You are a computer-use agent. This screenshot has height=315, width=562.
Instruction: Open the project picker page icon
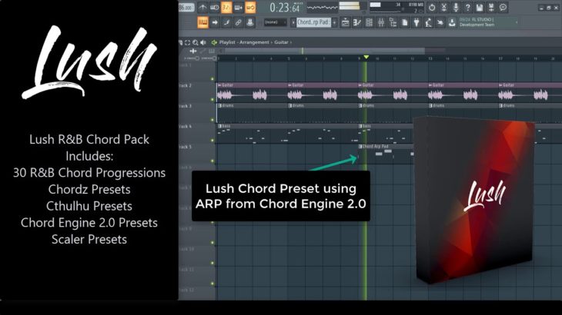coord(405,22)
